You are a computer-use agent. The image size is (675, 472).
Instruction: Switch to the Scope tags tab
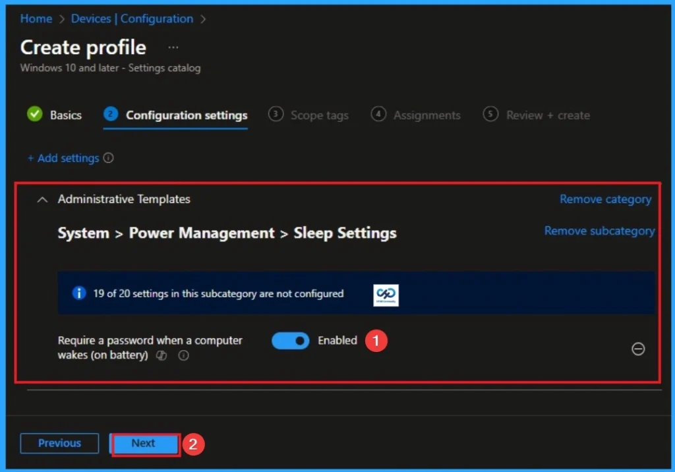(x=320, y=115)
